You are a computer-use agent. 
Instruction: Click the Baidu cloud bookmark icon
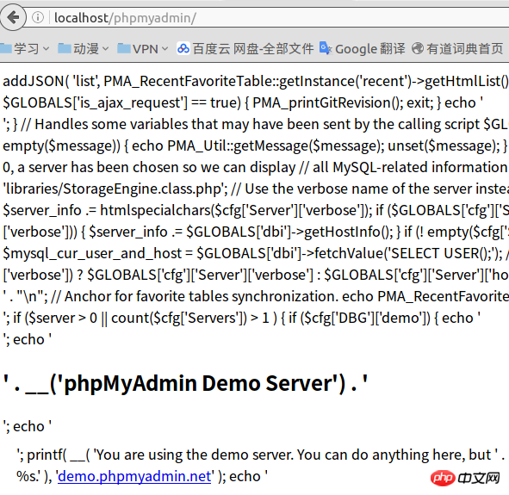[x=183, y=49]
